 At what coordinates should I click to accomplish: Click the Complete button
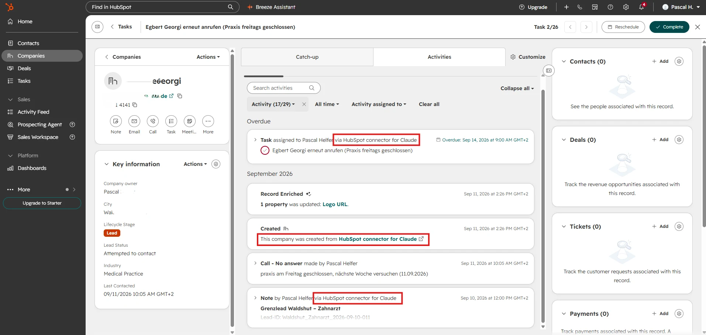pyautogui.click(x=669, y=27)
